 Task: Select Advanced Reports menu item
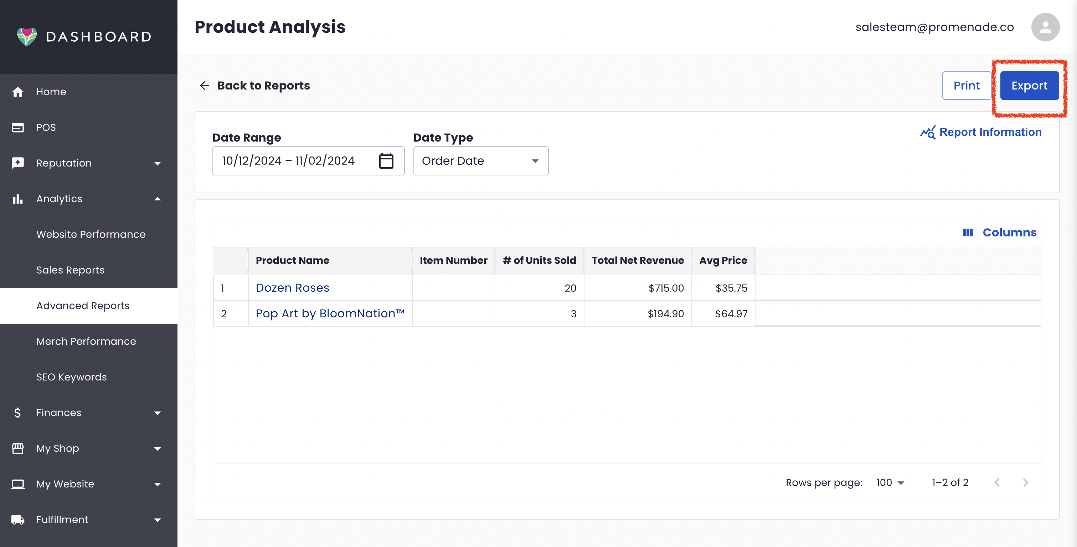click(x=89, y=306)
